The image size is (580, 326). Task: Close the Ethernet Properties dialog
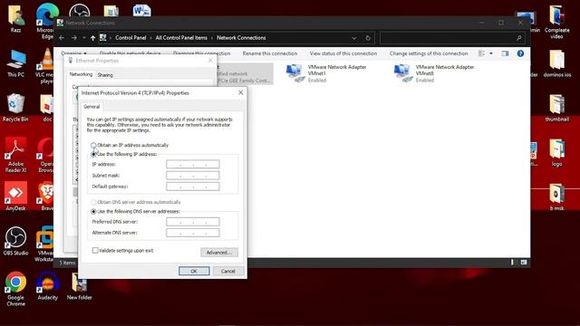click(210, 61)
